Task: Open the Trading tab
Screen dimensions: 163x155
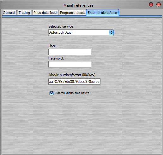Action: tap(24, 13)
